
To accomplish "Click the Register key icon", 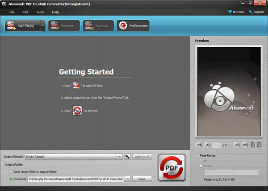I will pyautogui.click(x=251, y=12).
